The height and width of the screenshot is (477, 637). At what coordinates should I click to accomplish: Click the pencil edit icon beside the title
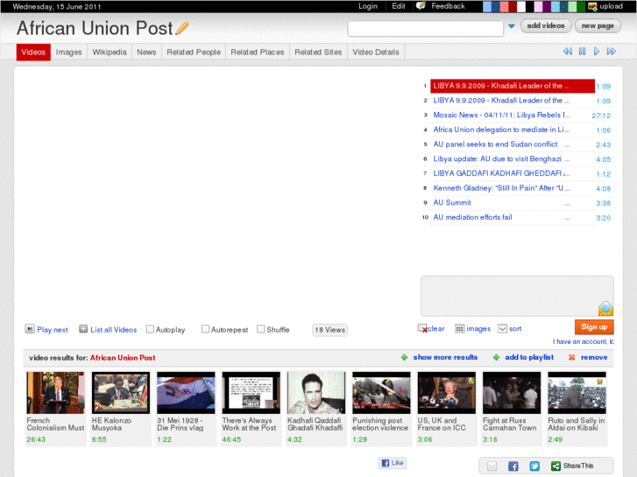(x=182, y=28)
